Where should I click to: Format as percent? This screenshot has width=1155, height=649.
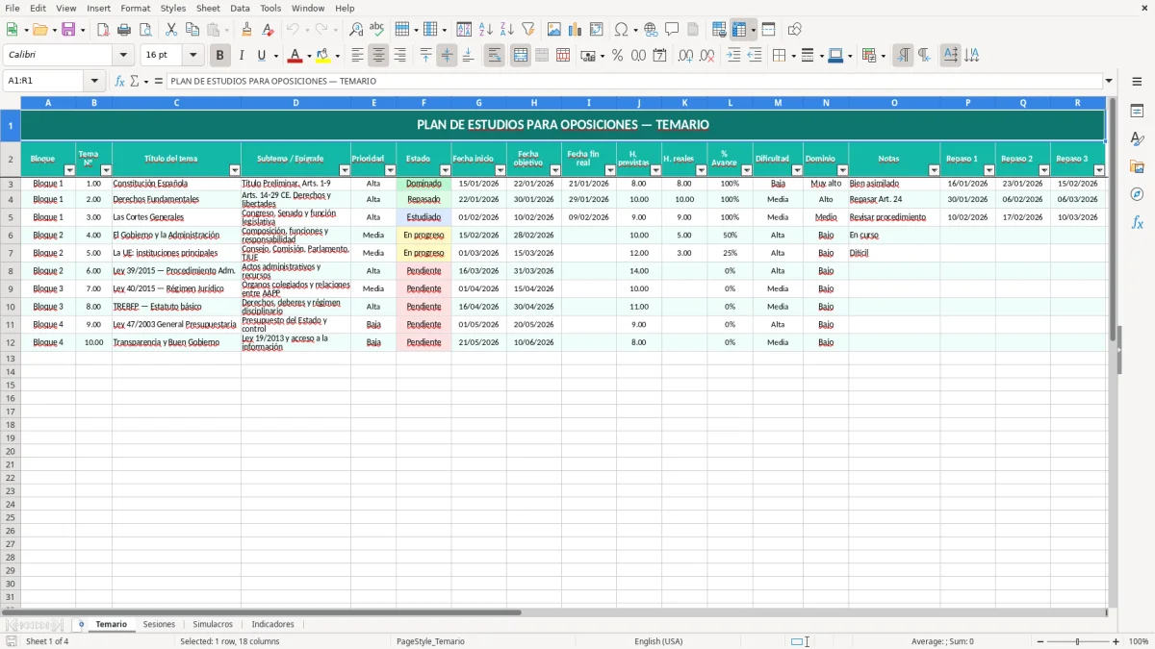point(618,56)
